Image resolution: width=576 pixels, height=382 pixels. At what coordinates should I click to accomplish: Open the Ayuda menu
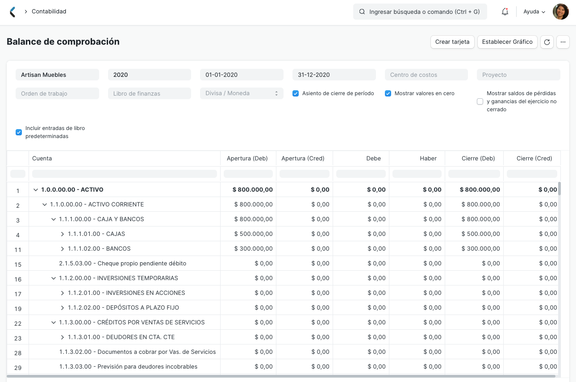coord(531,12)
